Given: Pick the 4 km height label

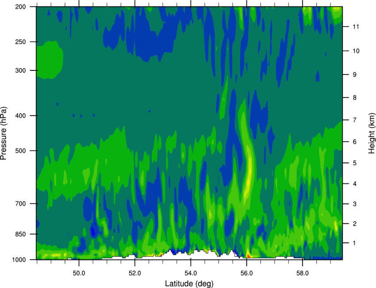Looking at the screenshot, I should (355, 184).
